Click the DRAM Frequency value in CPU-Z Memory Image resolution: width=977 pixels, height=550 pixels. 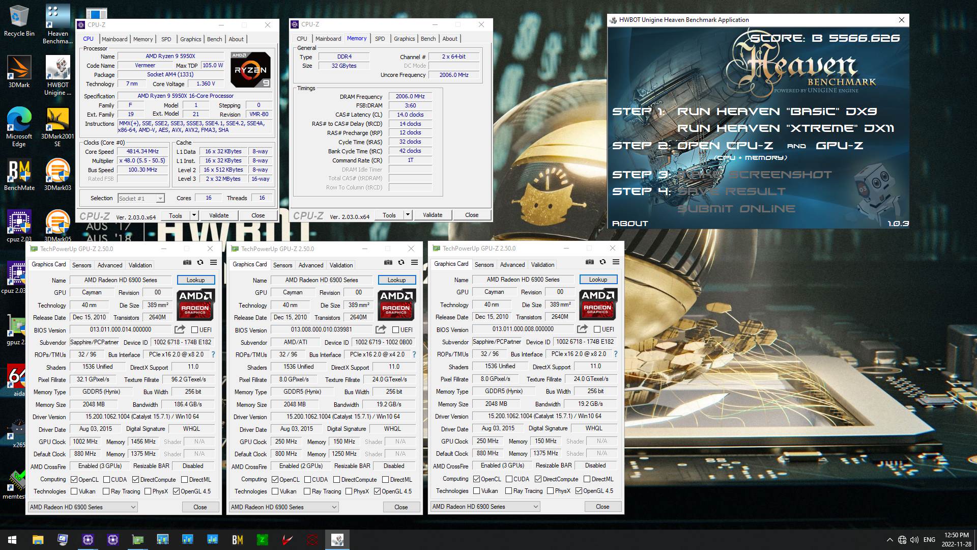(x=410, y=97)
